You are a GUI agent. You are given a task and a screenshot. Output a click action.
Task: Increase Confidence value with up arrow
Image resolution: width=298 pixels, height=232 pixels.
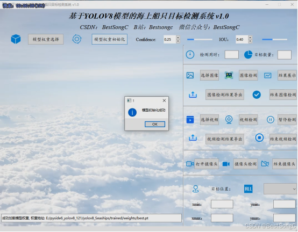tap(178, 38)
